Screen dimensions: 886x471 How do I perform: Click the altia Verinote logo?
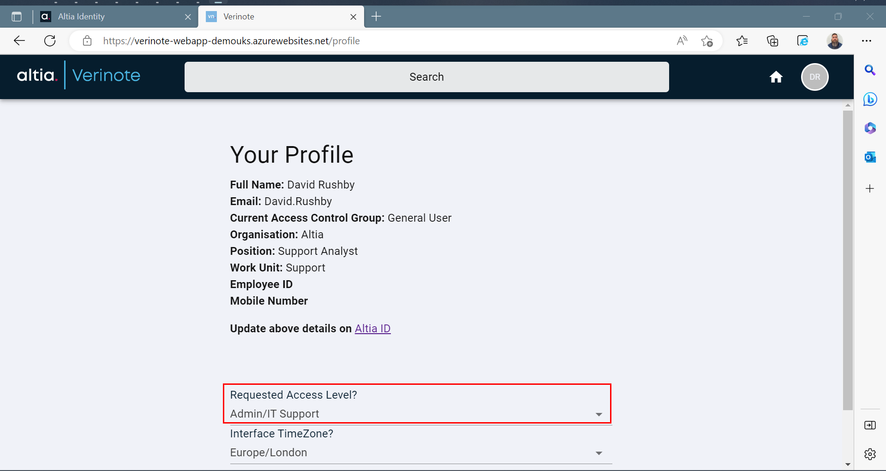pyautogui.click(x=78, y=75)
